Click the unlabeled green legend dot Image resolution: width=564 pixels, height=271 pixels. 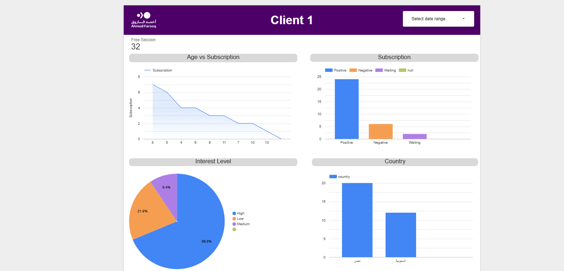(234, 229)
